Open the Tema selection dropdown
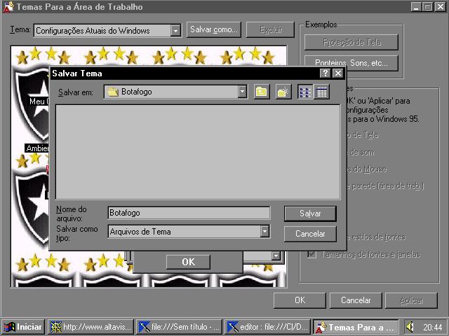449x336 pixels. (x=175, y=31)
